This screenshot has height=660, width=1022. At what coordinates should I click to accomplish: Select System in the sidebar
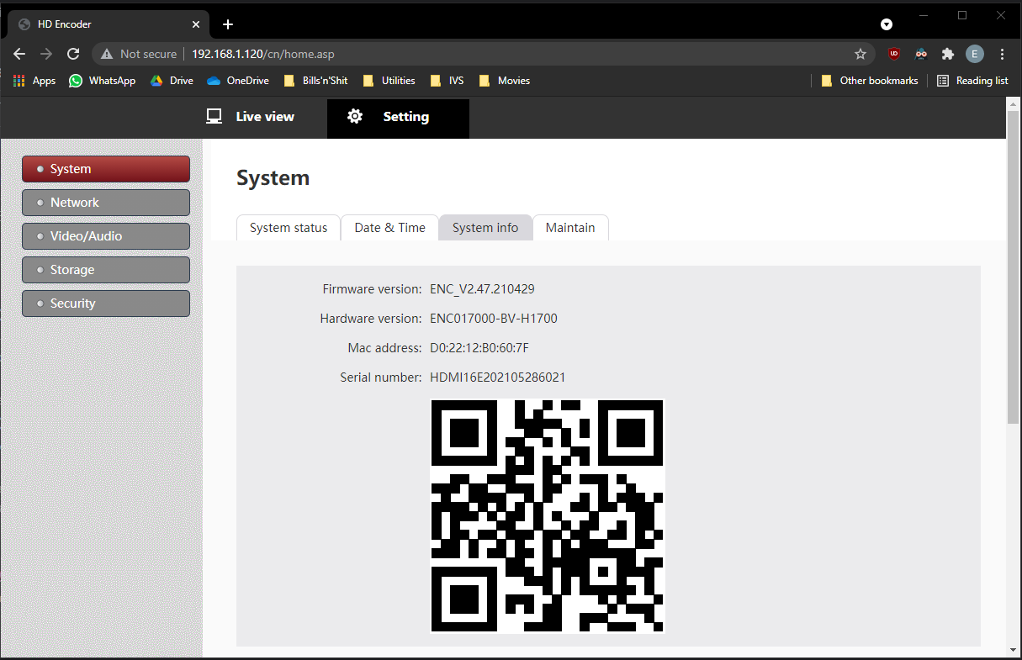pos(106,169)
